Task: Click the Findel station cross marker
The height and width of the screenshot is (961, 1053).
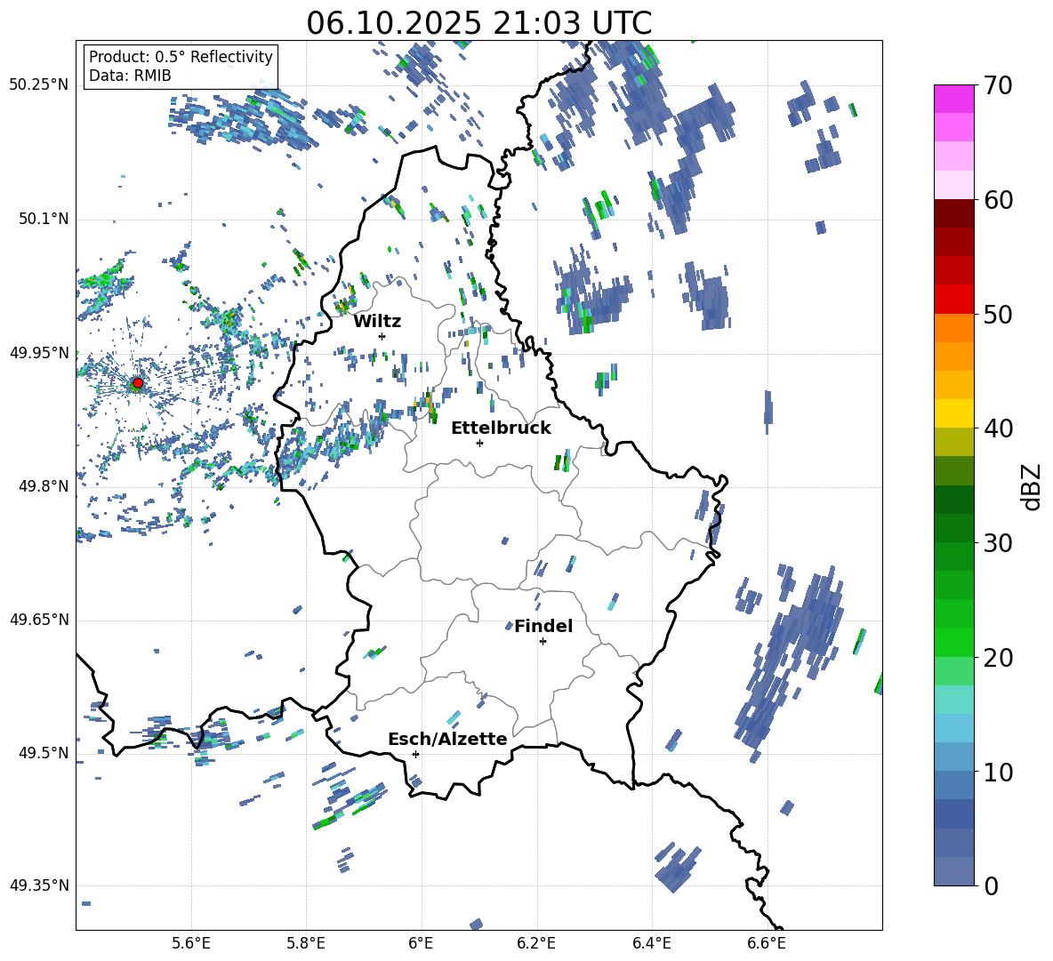Action: (x=543, y=642)
